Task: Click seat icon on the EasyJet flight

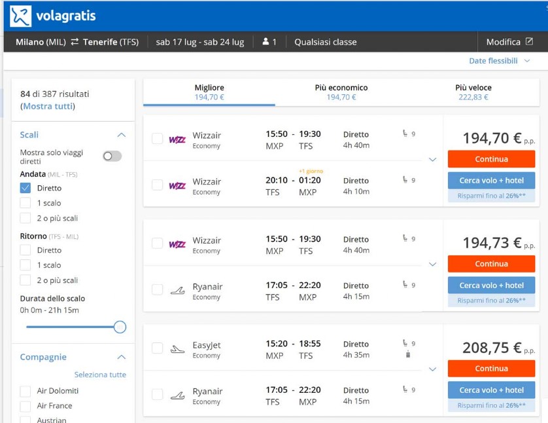Action: [405, 343]
